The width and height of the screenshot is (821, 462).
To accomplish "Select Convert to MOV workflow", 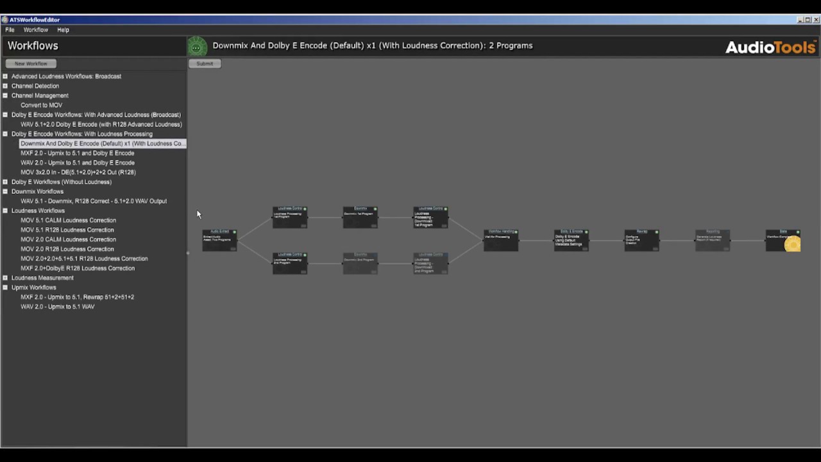I will coord(41,105).
